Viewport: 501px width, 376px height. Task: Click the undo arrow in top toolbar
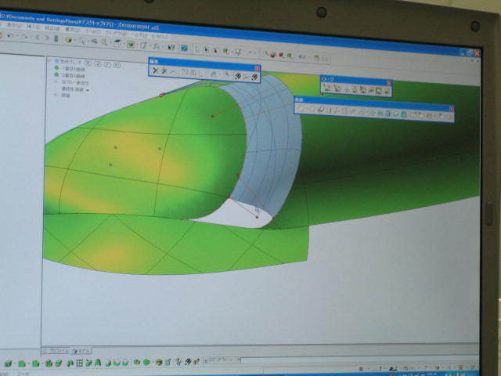[10, 35]
